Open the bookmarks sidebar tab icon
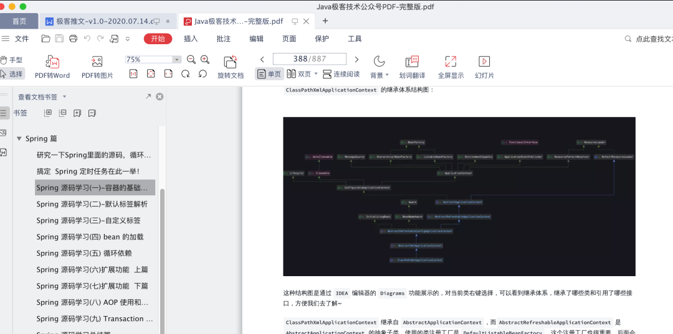Image resolution: width=673 pixels, height=334 pixels. (x=4, y=113)
